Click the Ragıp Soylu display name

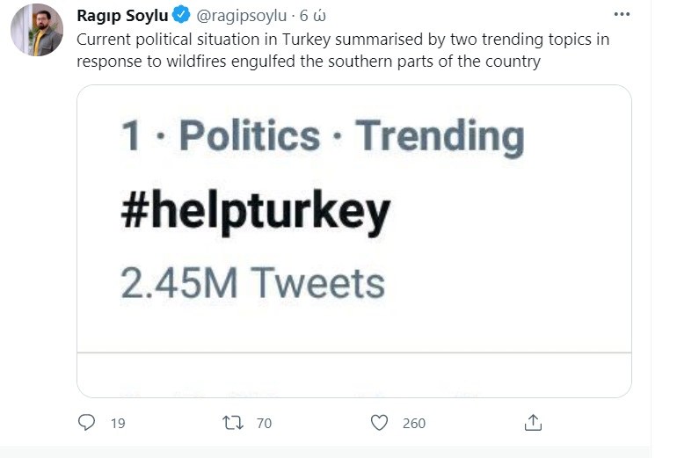(123, 15)
